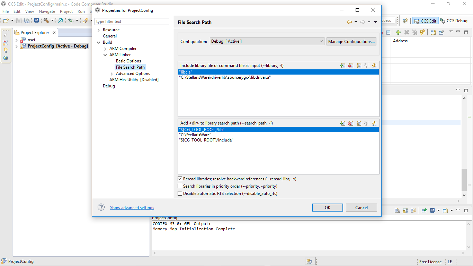Screen dimensions: 473x266
Task: Enable Disable automatic RTS selection checkbox
Action: 180,194
